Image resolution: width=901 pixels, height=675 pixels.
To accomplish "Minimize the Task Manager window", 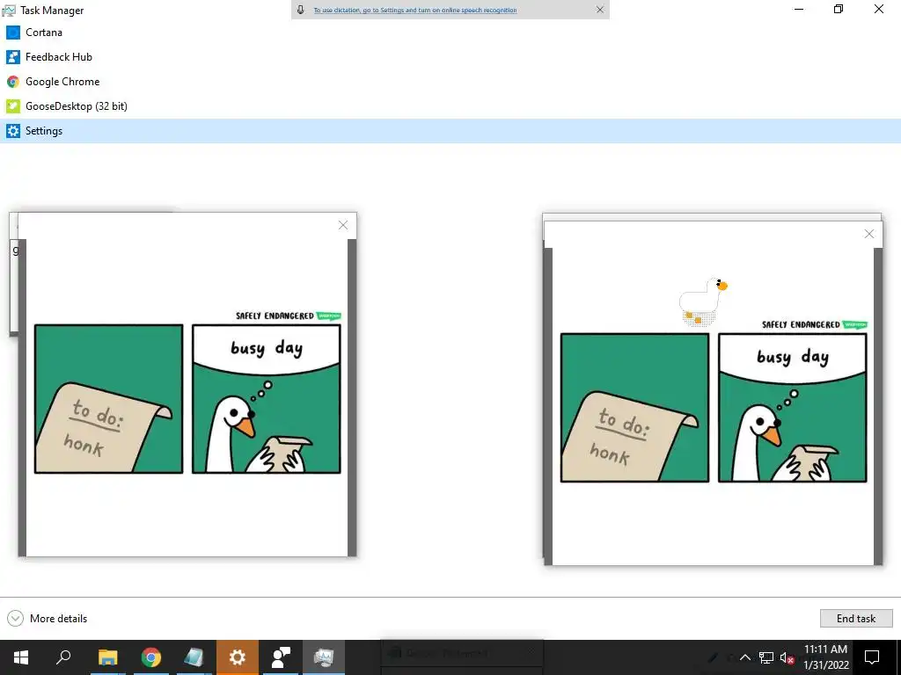I will click(798, 9).
